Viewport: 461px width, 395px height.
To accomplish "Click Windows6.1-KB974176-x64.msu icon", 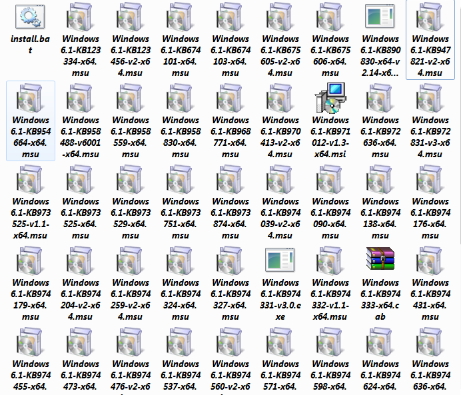I will tap(430, 179).
